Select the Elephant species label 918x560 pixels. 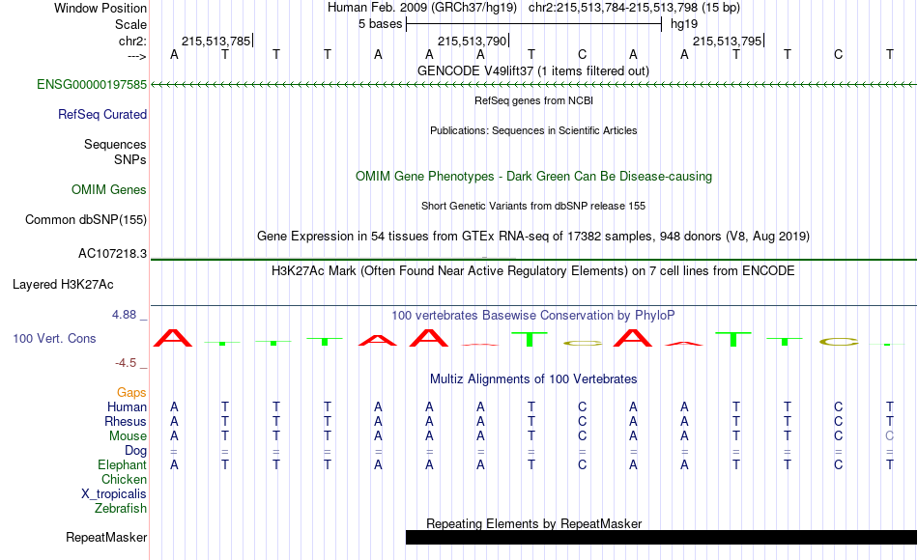[x=122, y=464]
